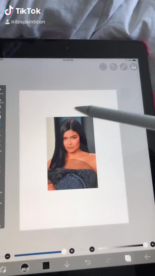The width and height of the screenshot is (155, 276).
Task: Tap the 12:45 PM status bar clock
Action: pos(68,60)
